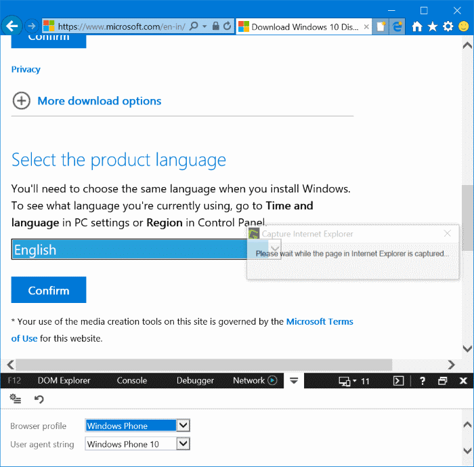
Task: Click the browser Forward arrow button
Action: coord(31,26)
